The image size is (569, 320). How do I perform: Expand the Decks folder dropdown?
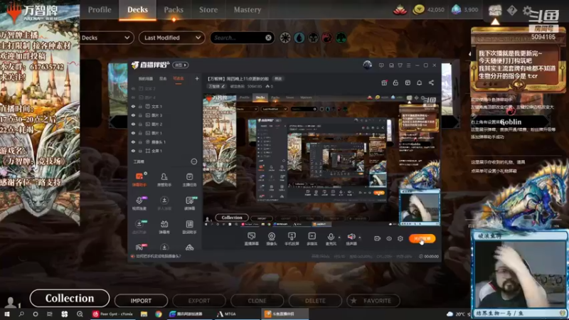pyautogui.click(x=106, y=38)
